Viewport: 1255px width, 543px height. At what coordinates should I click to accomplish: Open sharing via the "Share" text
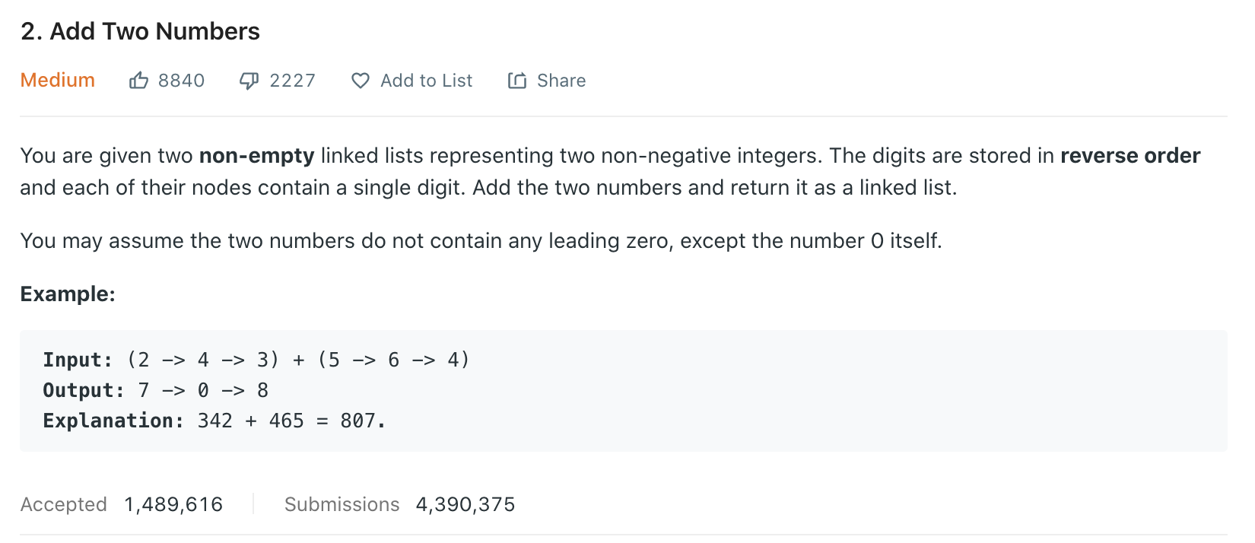tap(561, 81)
